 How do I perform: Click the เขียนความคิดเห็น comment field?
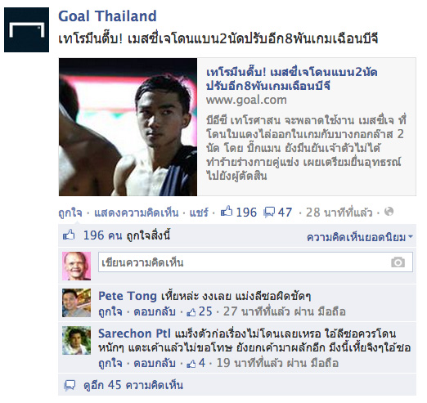[x=255, y=262]
